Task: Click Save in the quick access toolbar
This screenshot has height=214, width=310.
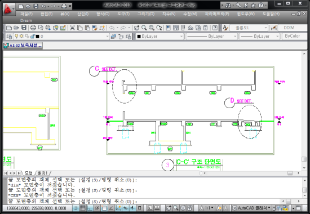Action: click(x=36, y=6)
